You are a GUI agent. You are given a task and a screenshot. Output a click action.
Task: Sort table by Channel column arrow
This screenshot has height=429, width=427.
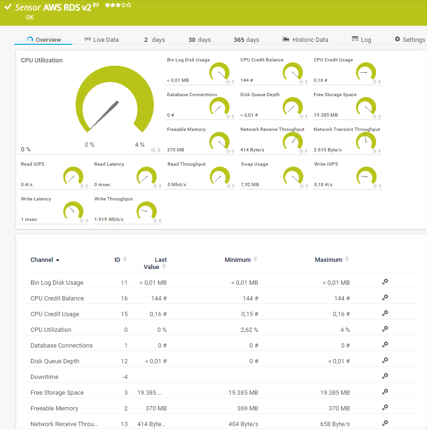point(58,260)
